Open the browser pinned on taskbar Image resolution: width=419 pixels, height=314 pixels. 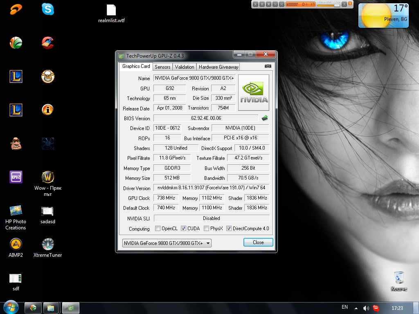pos(33,308)
